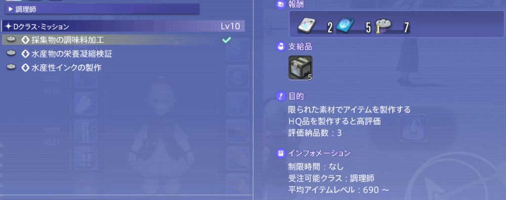Click the supplied materials box icon
506x200 pixels.
pyautogui.click(x=300, y=67)
